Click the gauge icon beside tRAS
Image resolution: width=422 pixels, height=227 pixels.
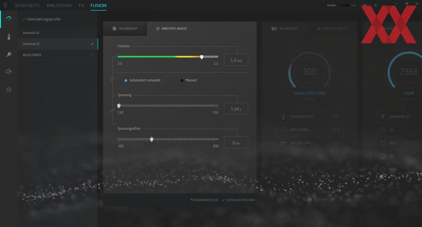pos(383,169)
